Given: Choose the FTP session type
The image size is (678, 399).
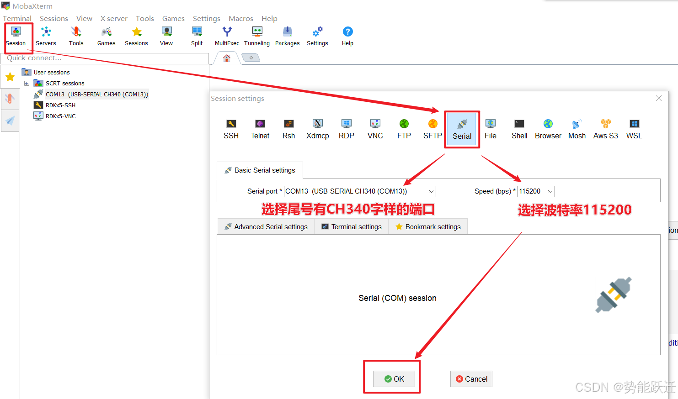Looking at the screenshot, I should [x=404, y=129].
